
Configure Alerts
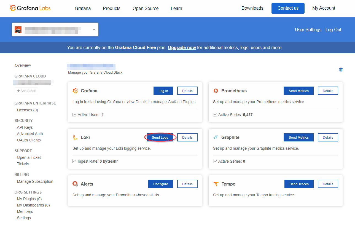click(x=161, y=184)
